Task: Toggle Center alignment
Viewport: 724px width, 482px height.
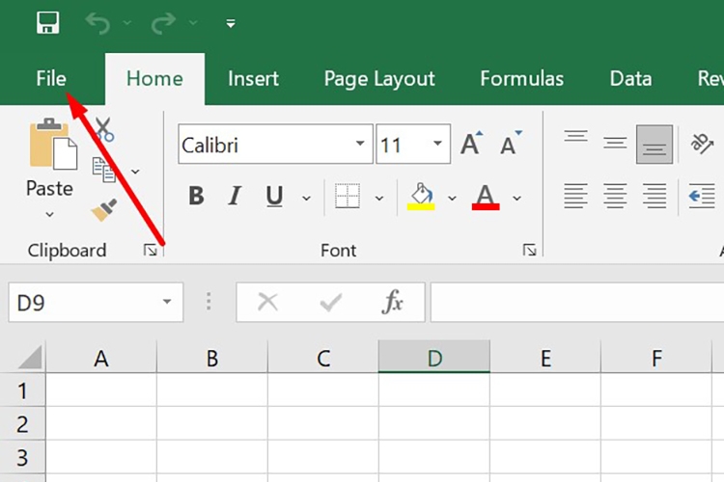Action: click(x=615, y=196)
